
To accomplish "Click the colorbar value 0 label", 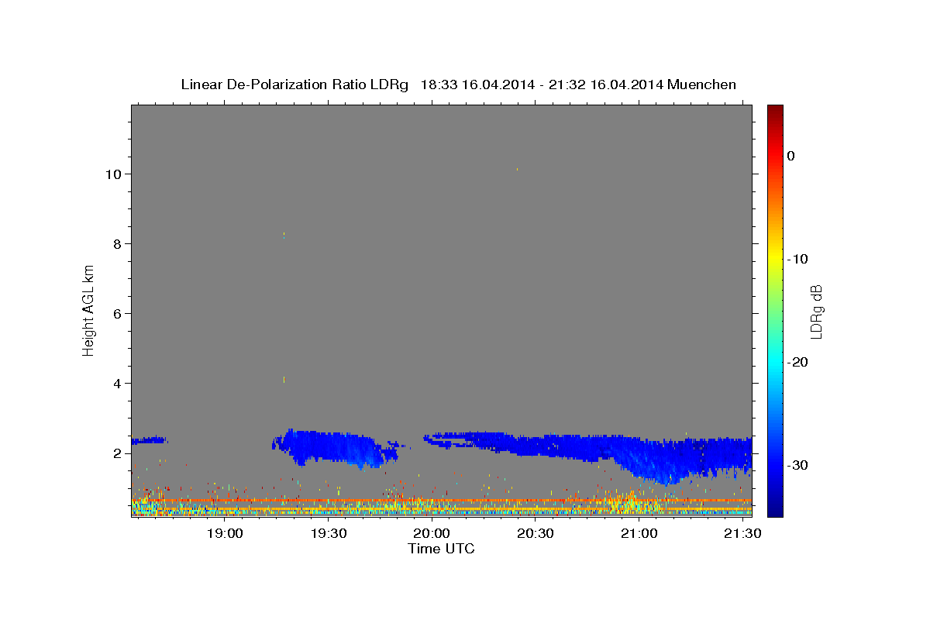I will (x=791, y=156).
